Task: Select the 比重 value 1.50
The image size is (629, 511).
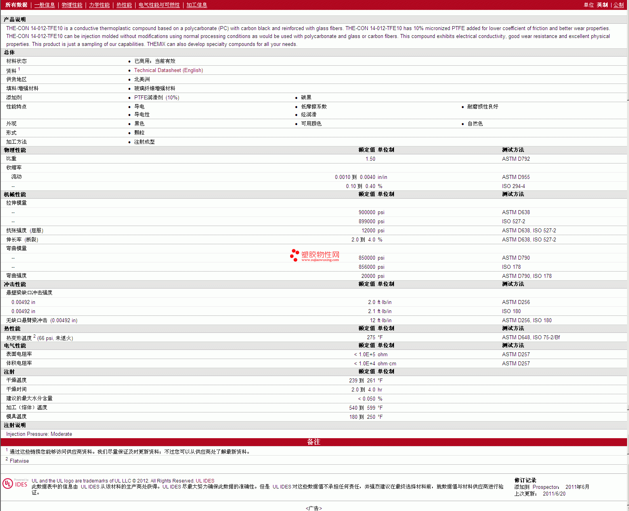Action: click(x=370, y=159)
